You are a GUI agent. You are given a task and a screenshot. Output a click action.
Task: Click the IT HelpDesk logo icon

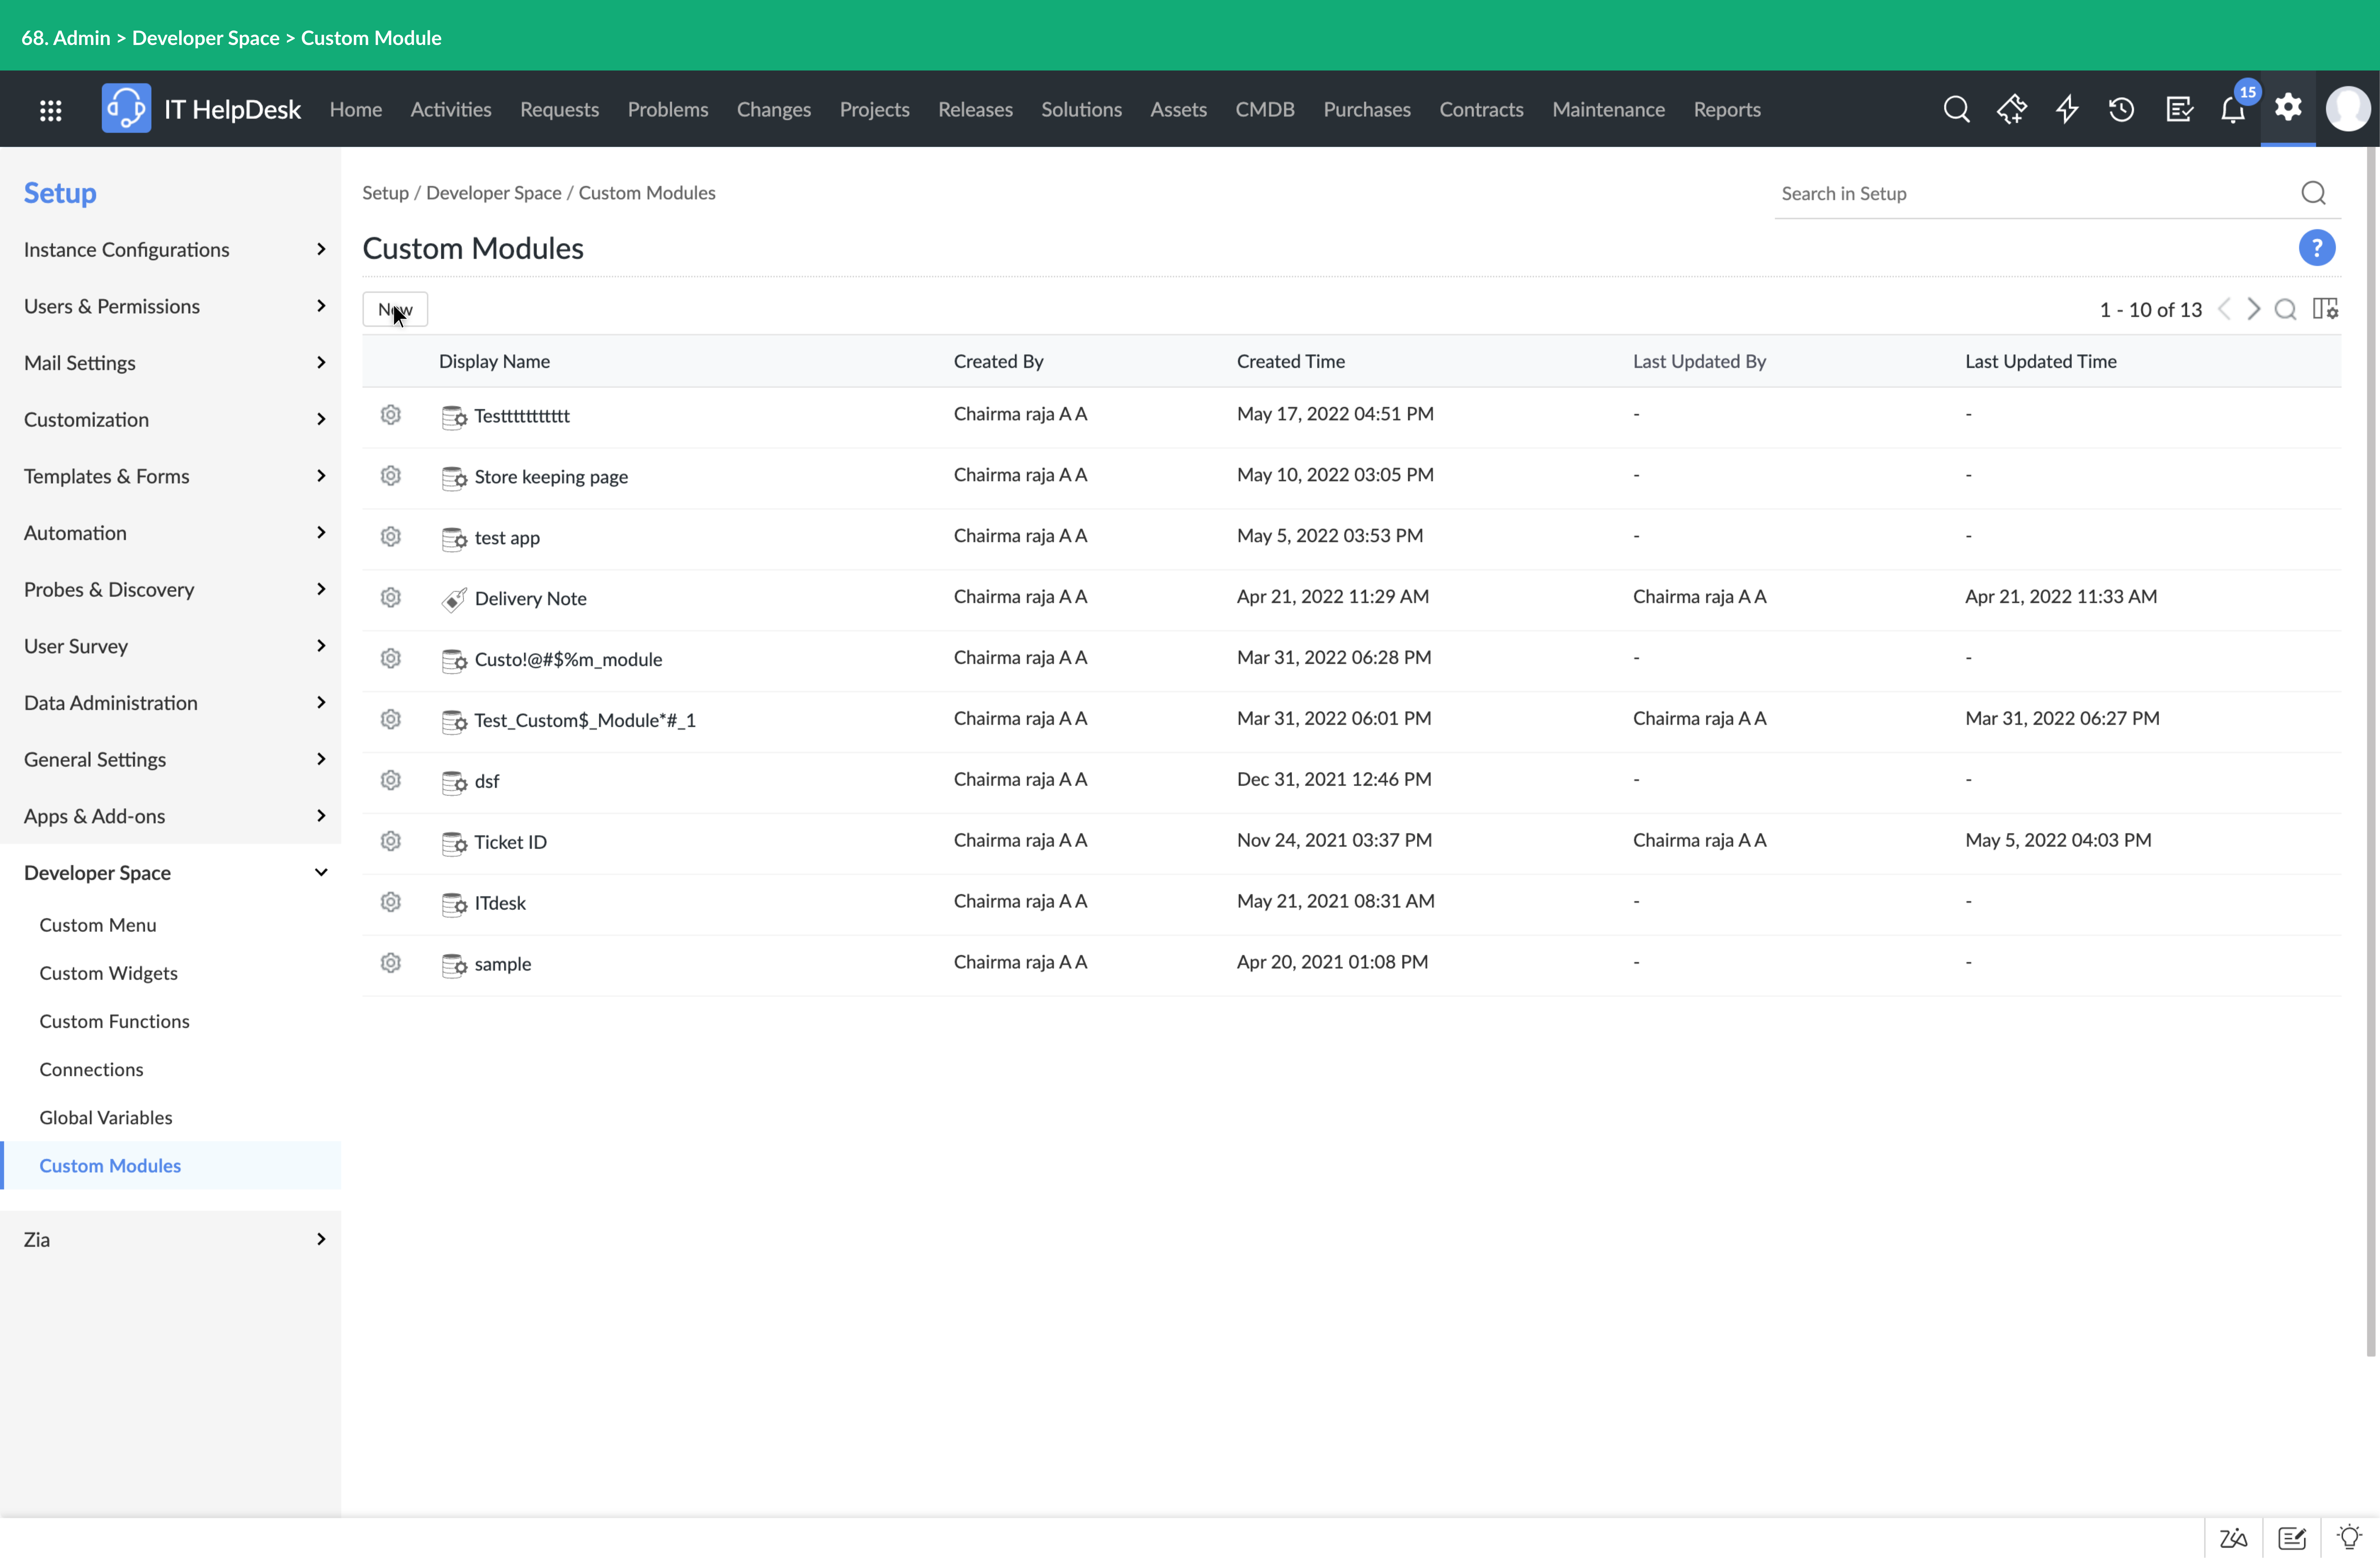click(x=126, y=108)
